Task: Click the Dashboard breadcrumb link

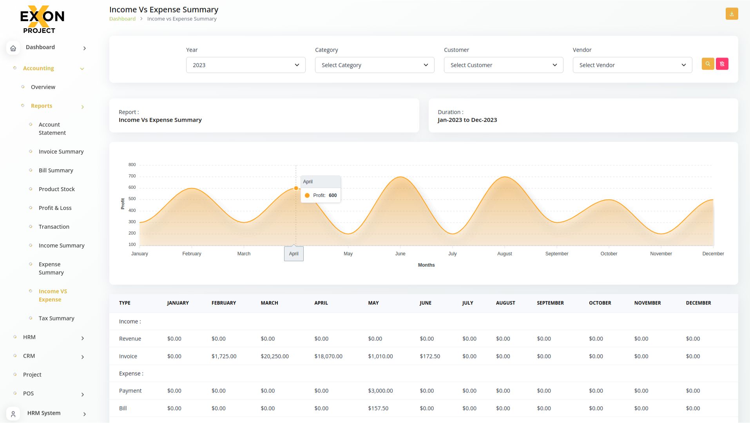Action: pyautogui.click(x=122, y=19)
